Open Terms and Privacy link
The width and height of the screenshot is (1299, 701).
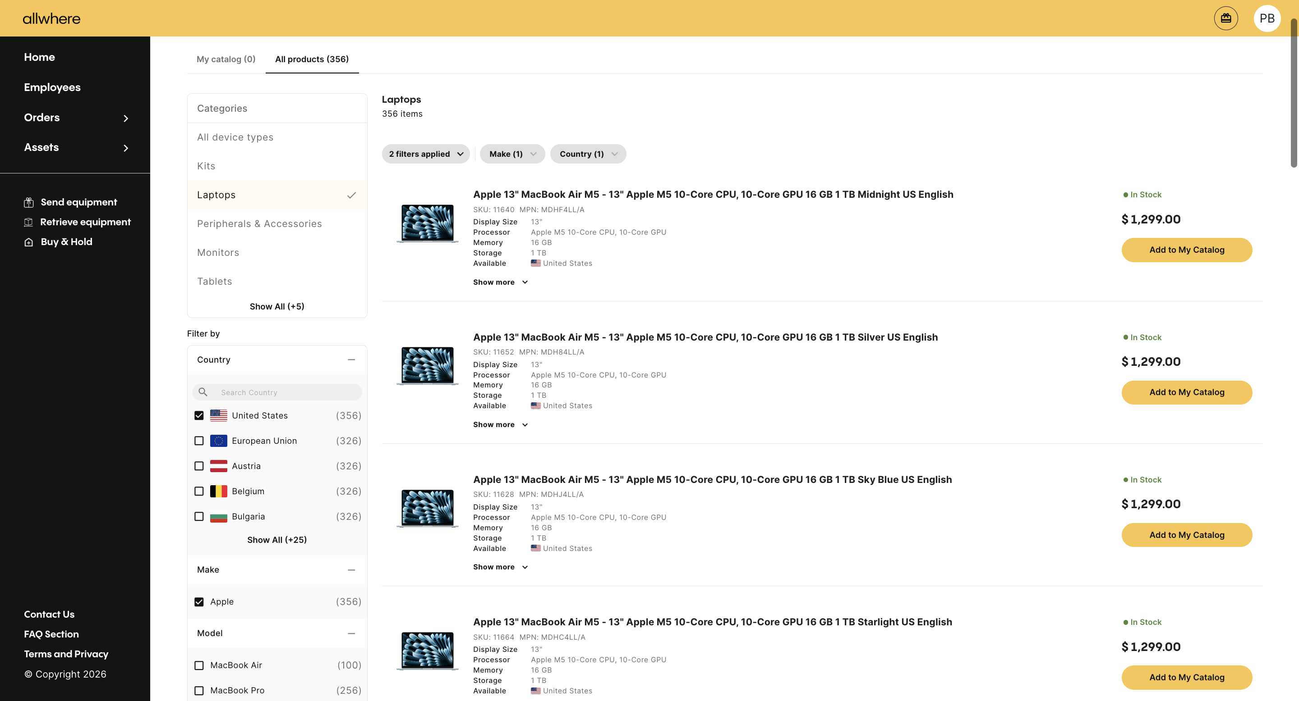coord(66,654)
